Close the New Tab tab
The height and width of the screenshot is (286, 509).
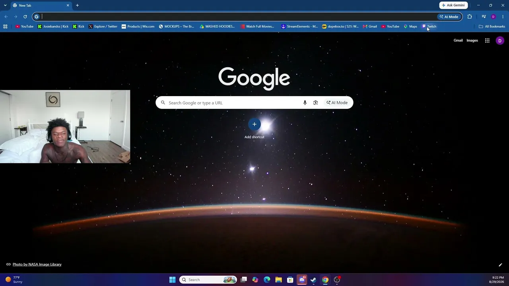click(x=68, y=5)
